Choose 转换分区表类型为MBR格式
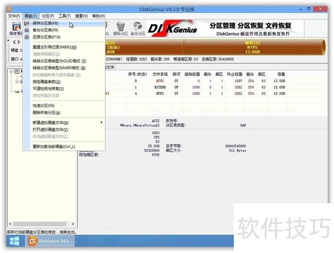 click(x=64, y=68)
